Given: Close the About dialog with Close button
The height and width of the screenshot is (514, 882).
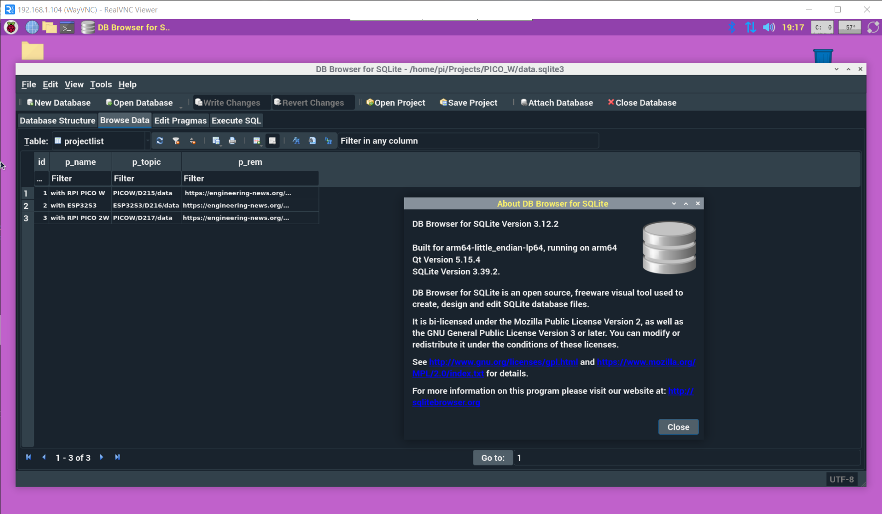Looking at the screenshot, I should (678, 427).
